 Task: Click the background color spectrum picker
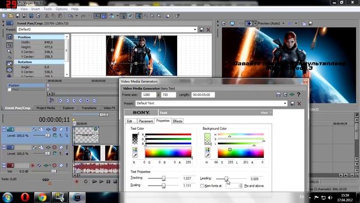pos(241,153)
